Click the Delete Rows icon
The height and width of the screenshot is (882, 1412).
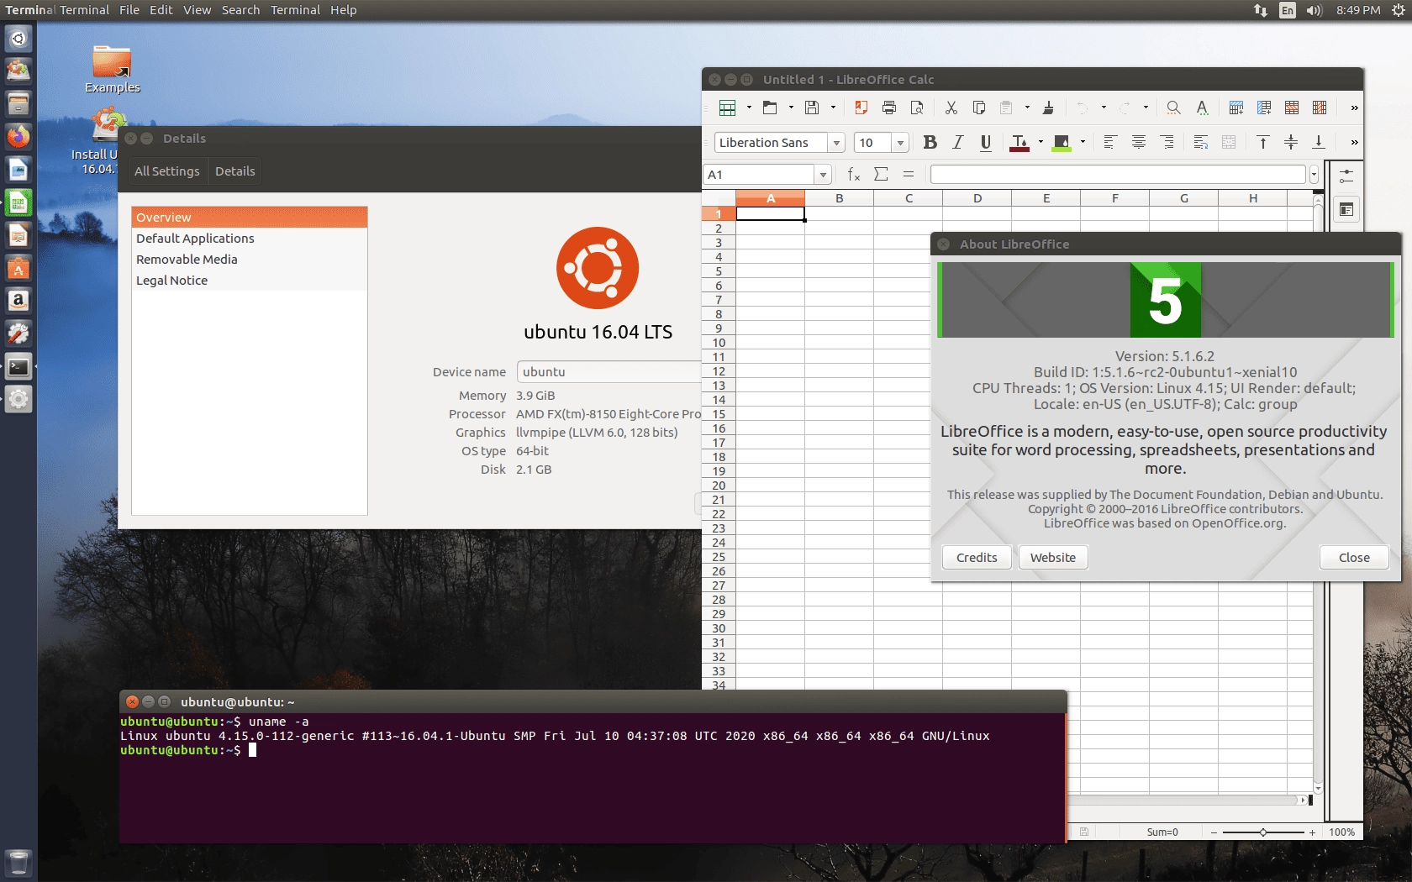coord(1292,108)
